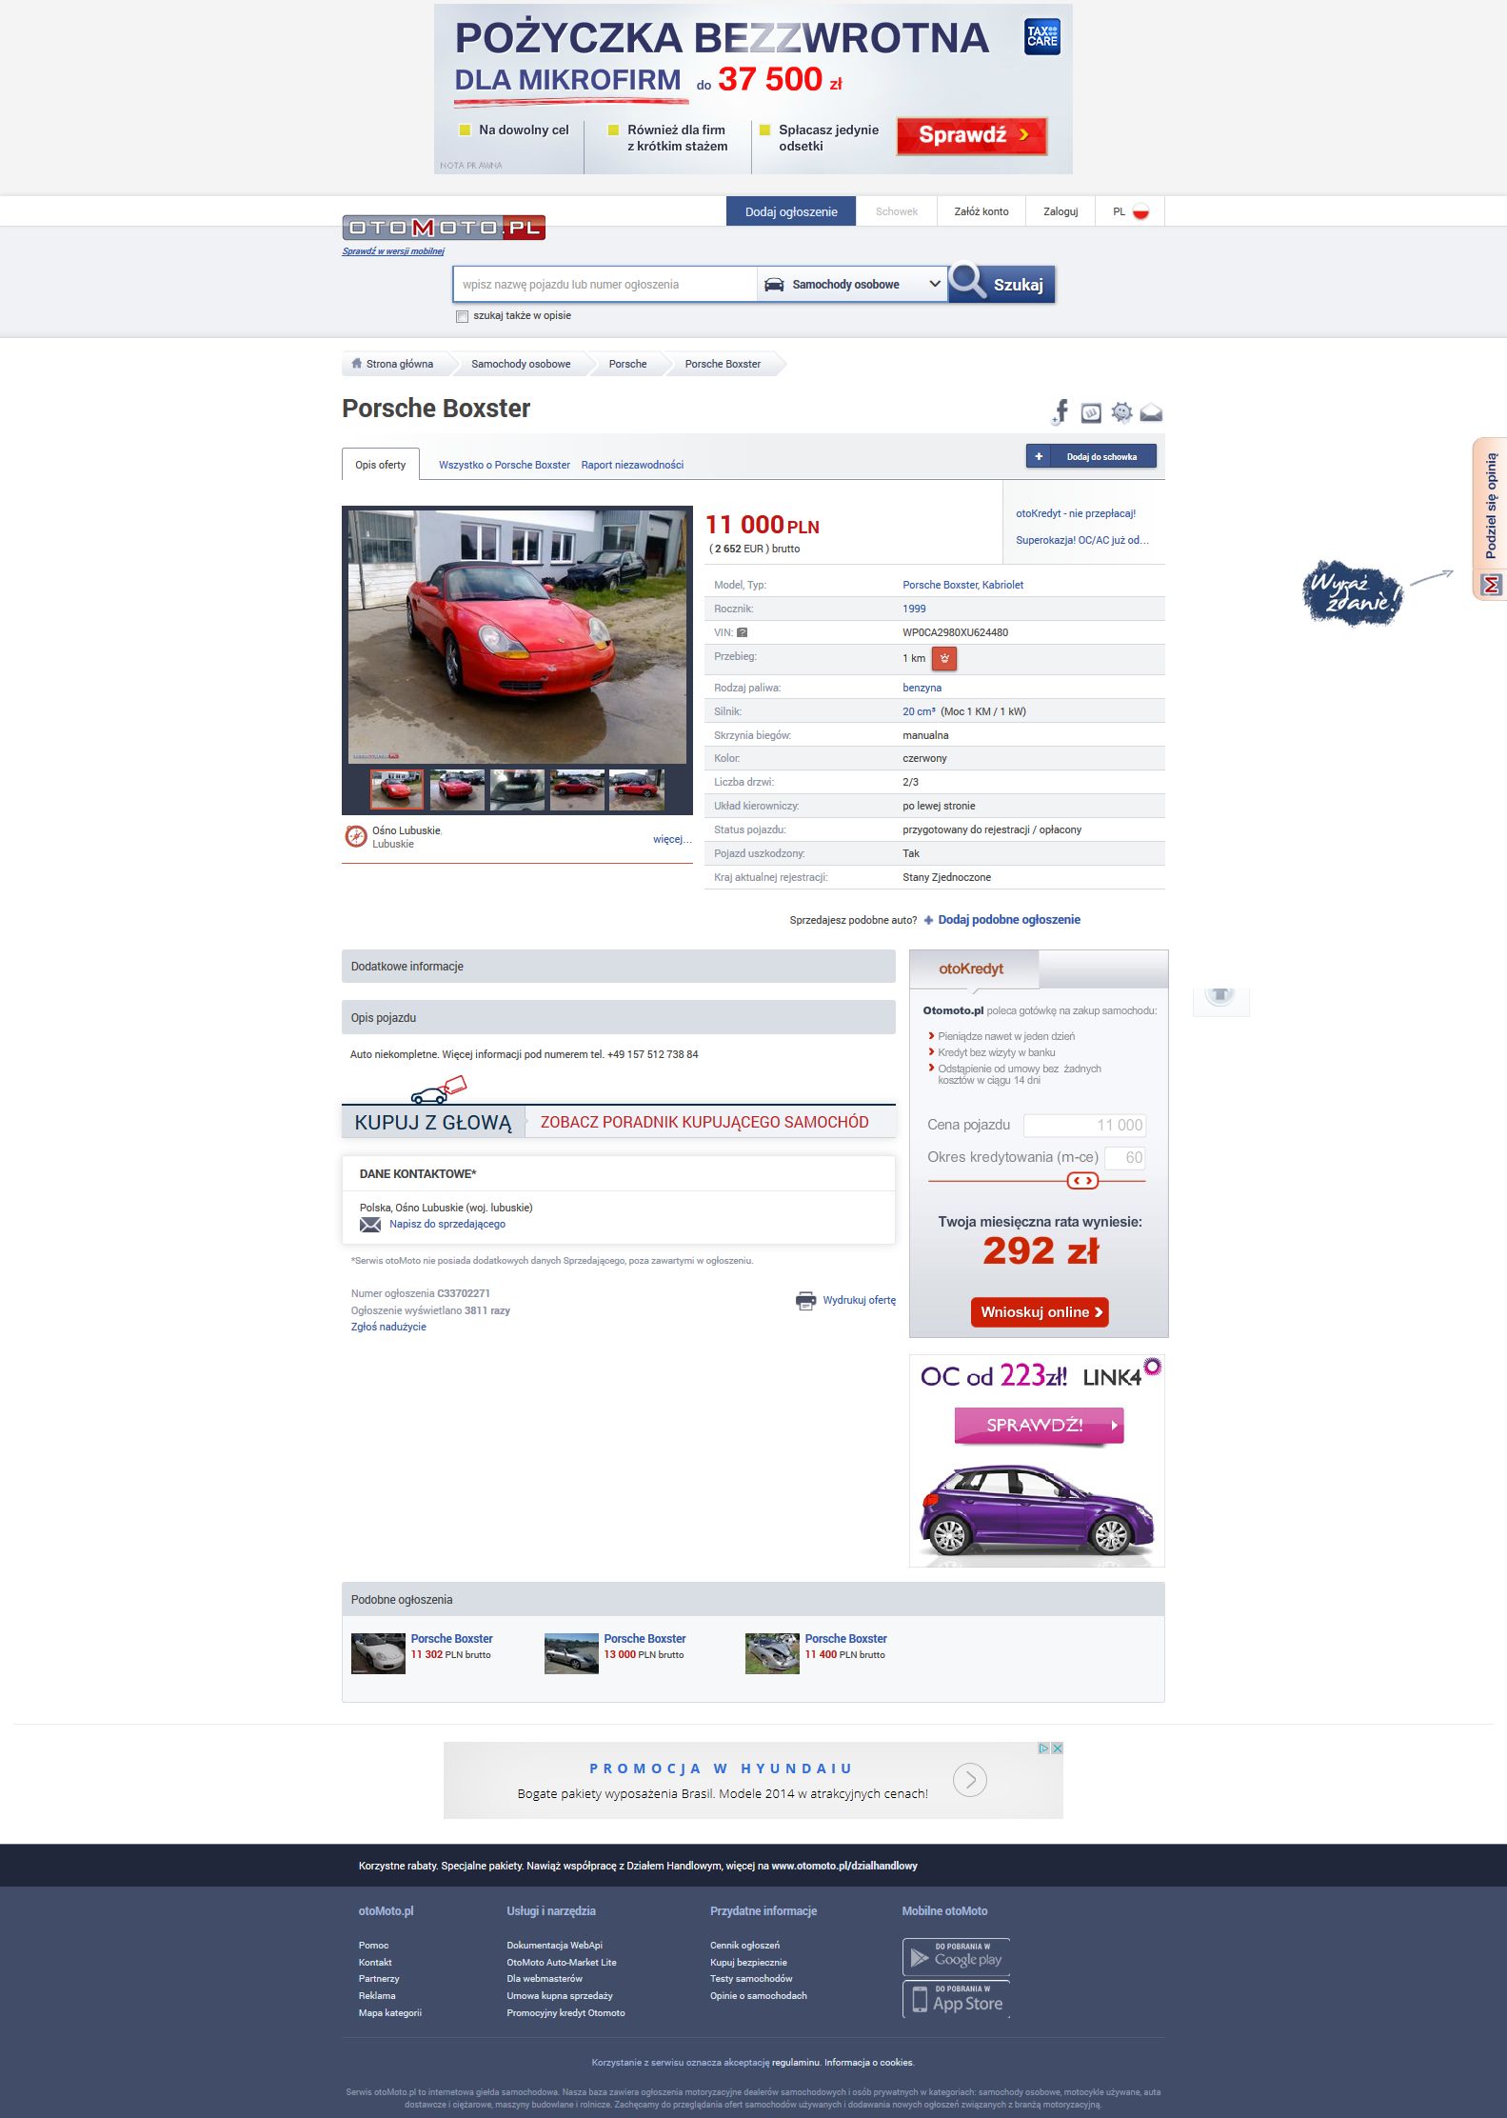This screenshot has height=2118, width=1507.
Task: Click the envelope icon in contact details
Action: 370,1225
